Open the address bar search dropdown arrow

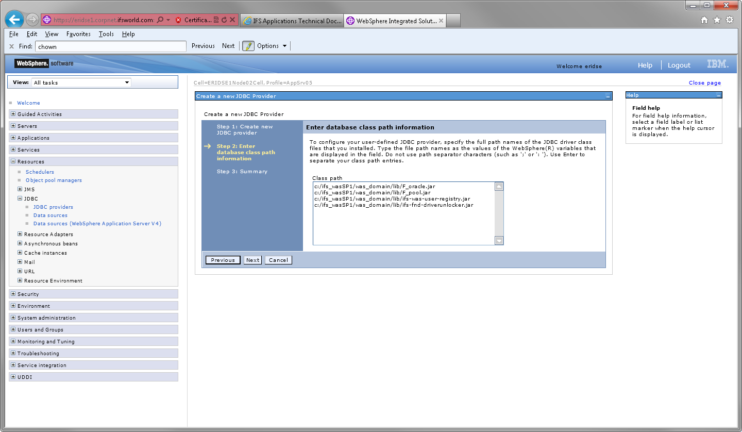click(x=168, y=20)
